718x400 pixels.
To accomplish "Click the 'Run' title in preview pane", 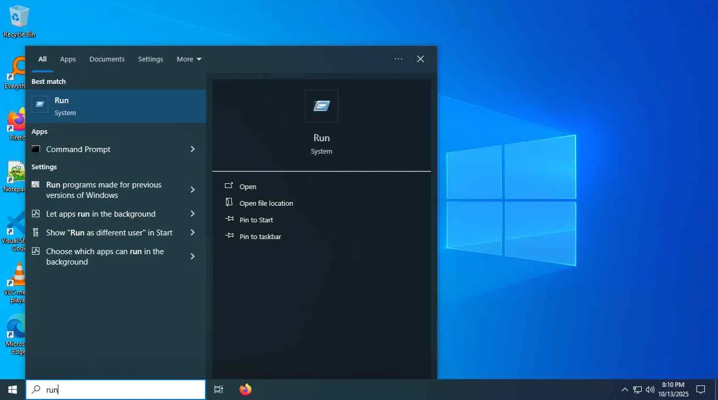I will 321,138.
